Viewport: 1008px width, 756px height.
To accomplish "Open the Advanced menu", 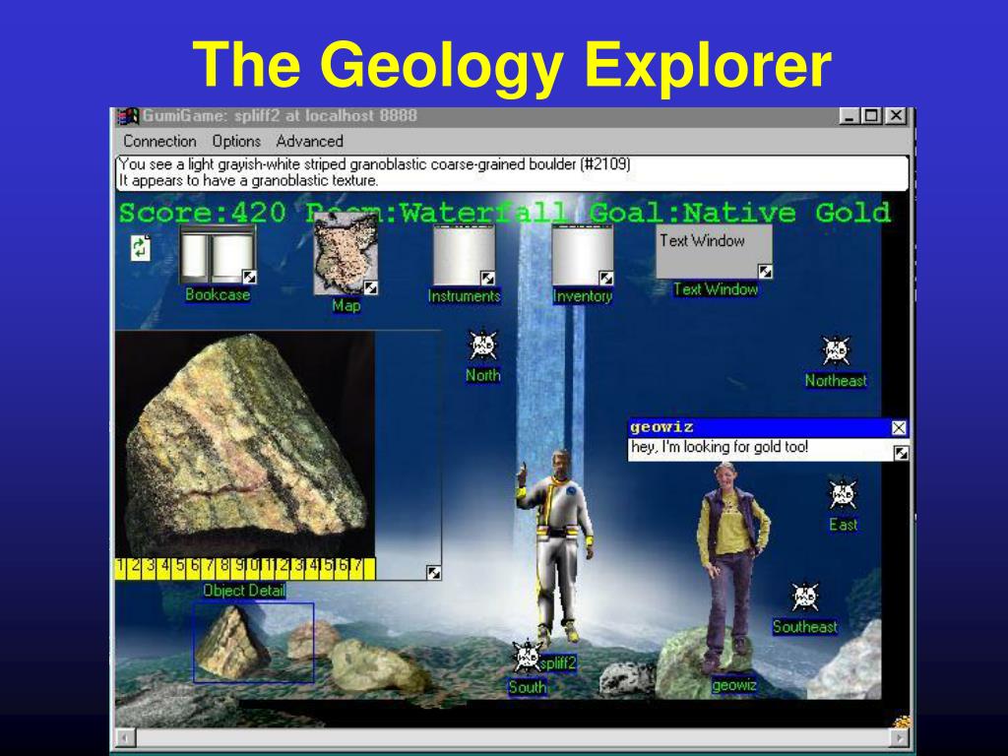I will click(309, 141).
